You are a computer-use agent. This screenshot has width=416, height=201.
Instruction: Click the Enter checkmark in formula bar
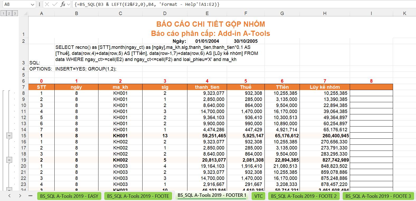[x=55, y=4]
